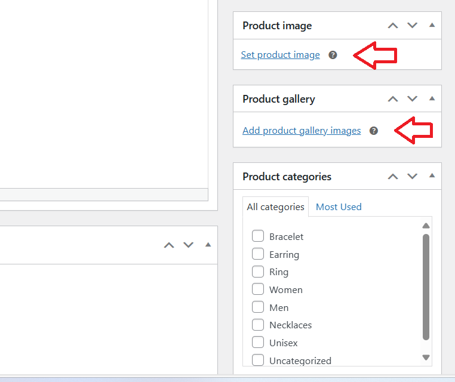455x382 pixels.
Task: Switch to the Most Used tab
Action: pyautogui.click(x=339, y=207)
